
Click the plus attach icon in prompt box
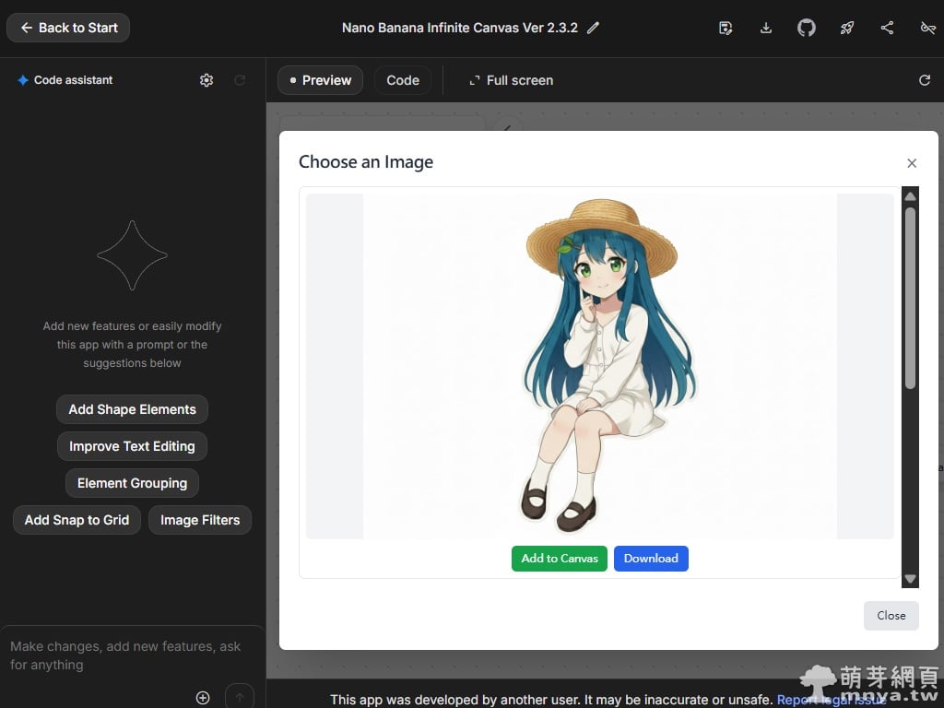203,698
